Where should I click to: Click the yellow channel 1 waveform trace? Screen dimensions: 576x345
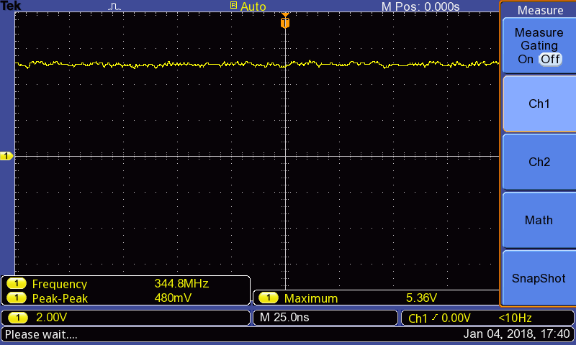(x=257, y=64)
